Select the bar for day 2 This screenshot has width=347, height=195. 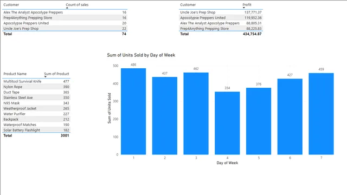coord(165,115)
